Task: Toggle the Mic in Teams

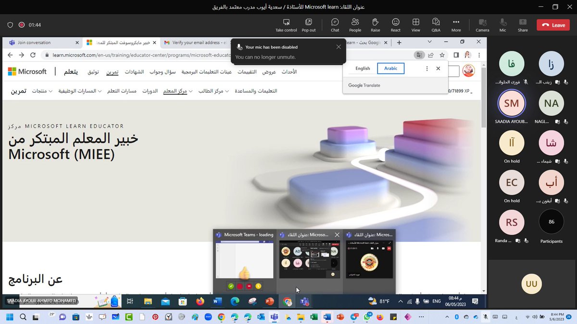Action: [x=503, y=25]
